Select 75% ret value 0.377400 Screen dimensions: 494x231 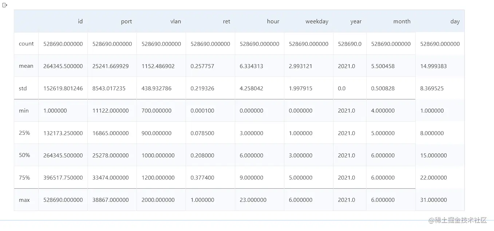[202, 178]
